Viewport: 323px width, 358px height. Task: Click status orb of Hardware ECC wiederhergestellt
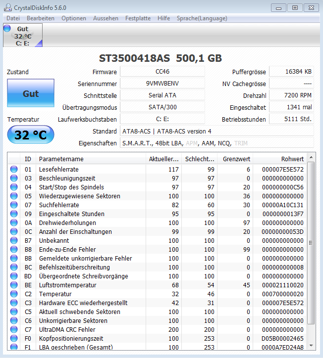[x=14, y=303]
